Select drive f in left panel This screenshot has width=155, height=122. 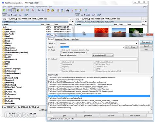point(21,15)
